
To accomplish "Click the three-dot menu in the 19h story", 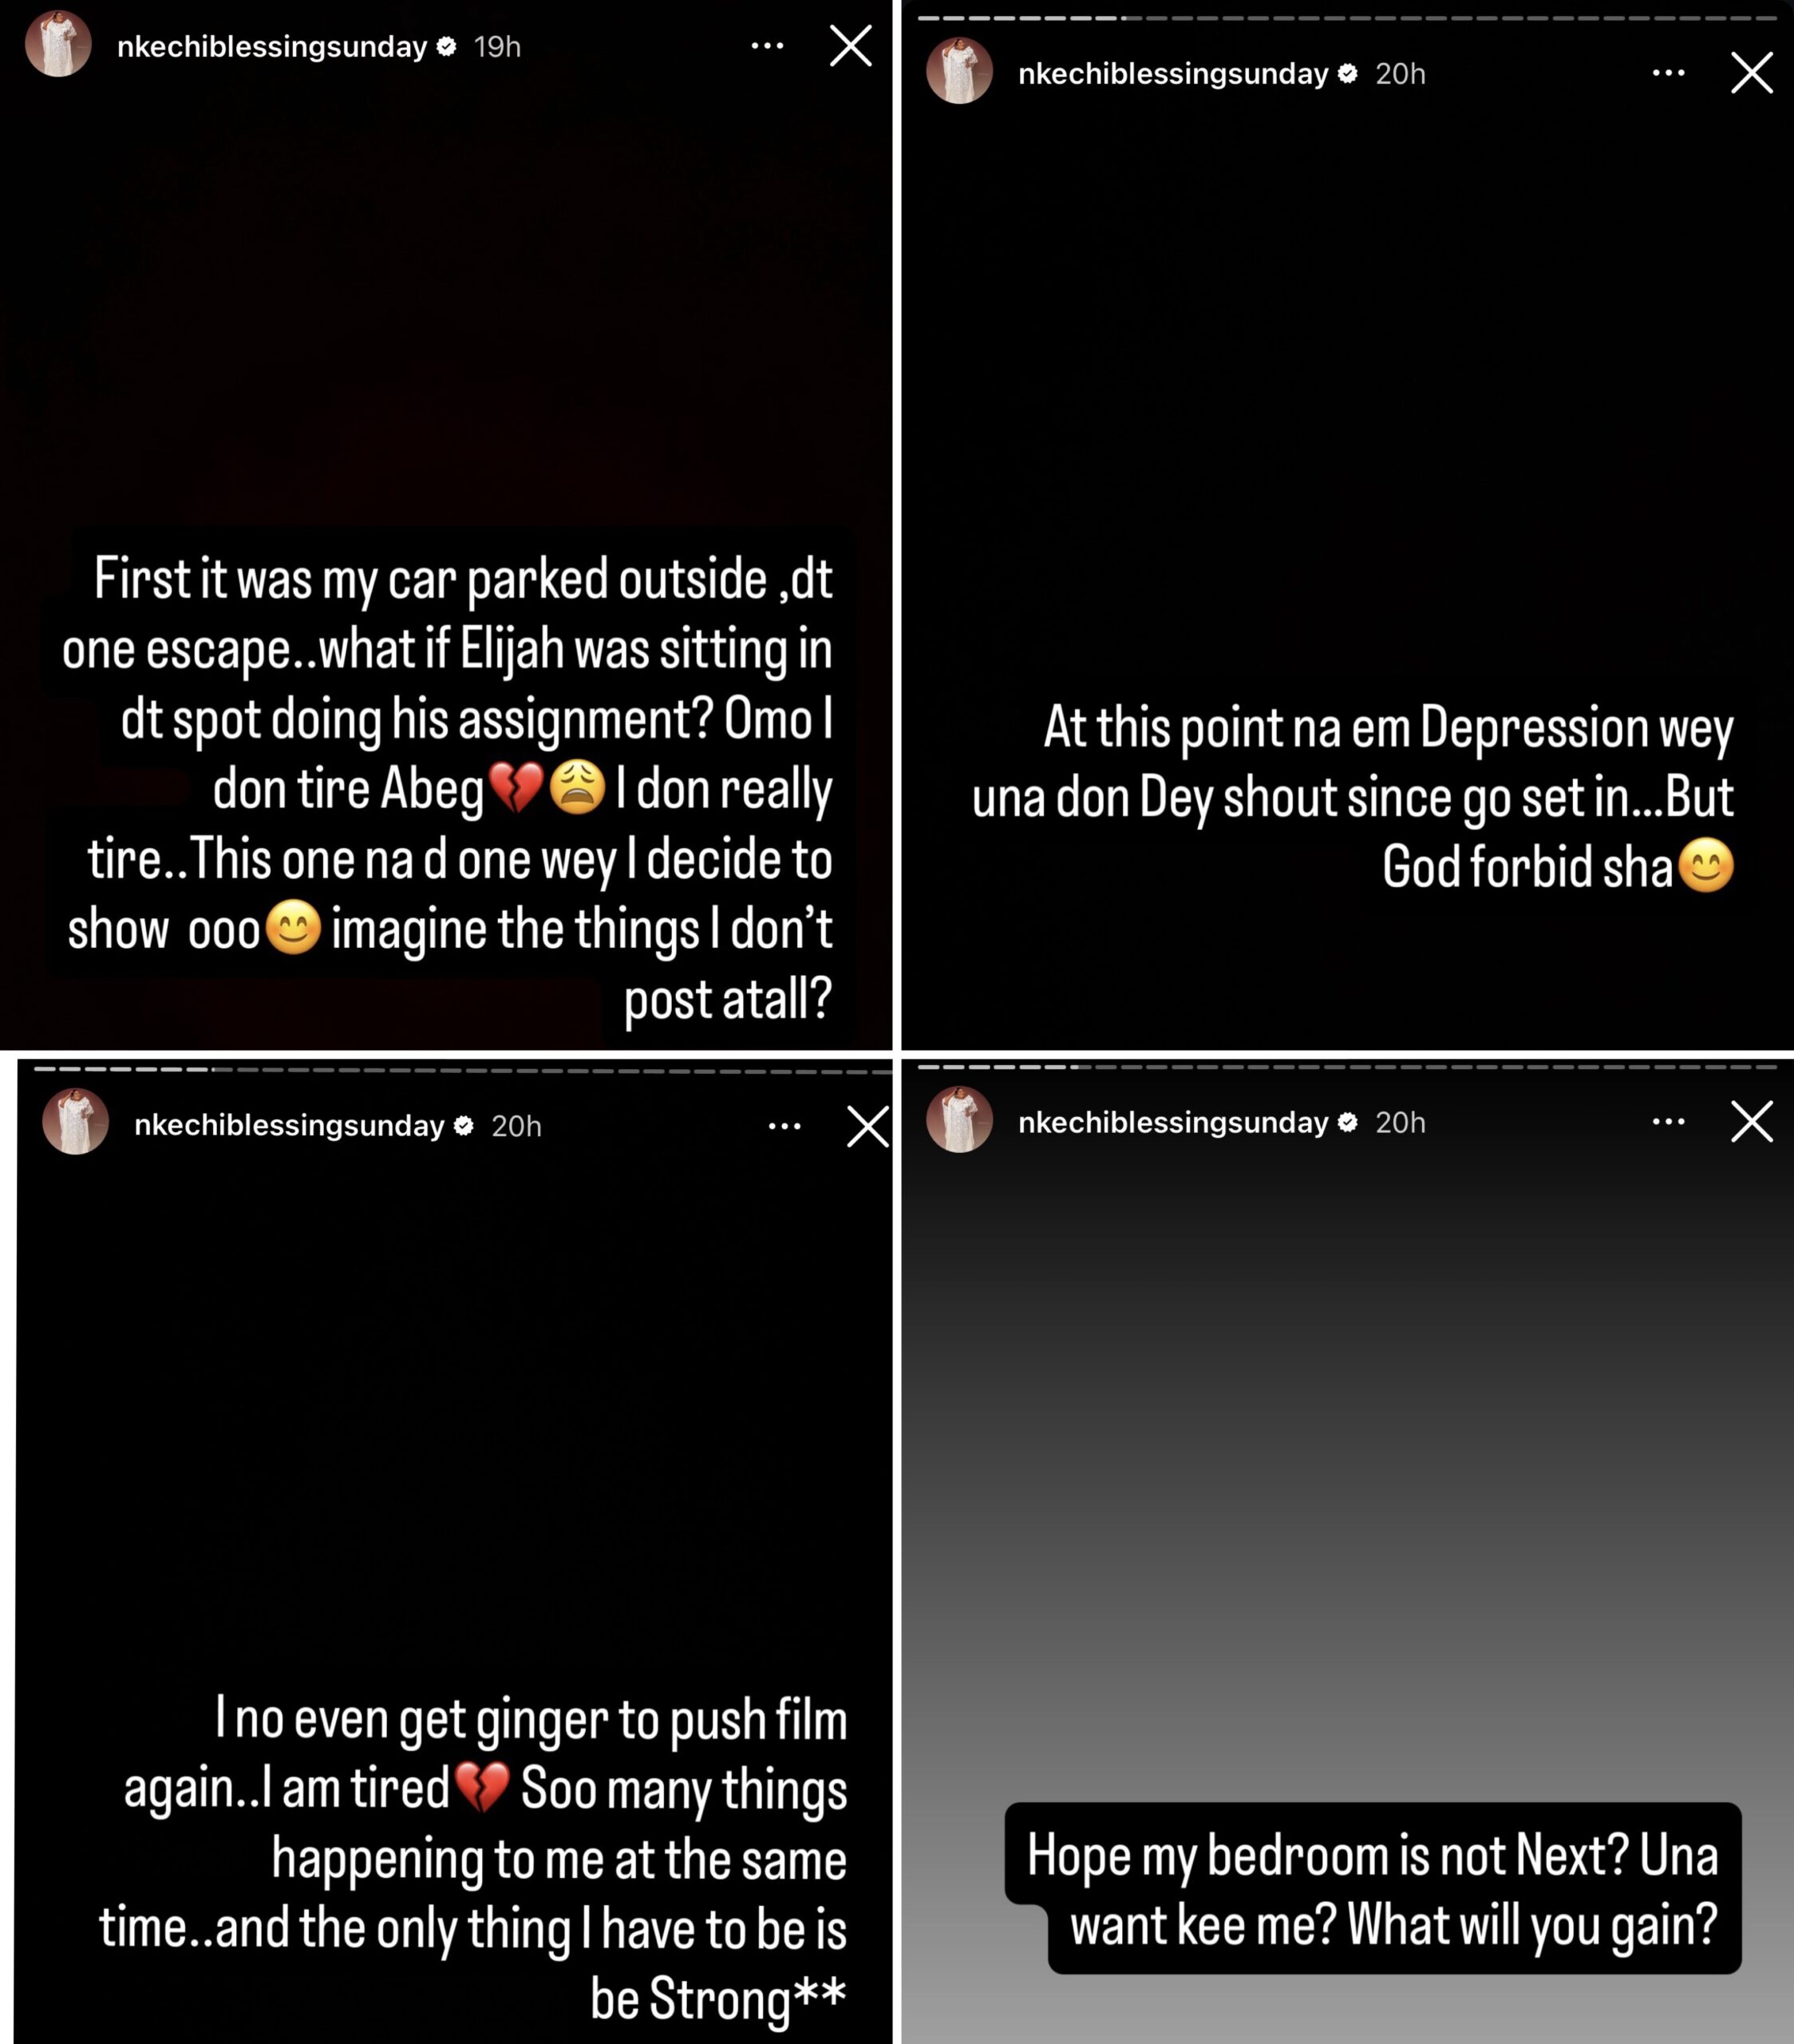I will coord(767,46).
